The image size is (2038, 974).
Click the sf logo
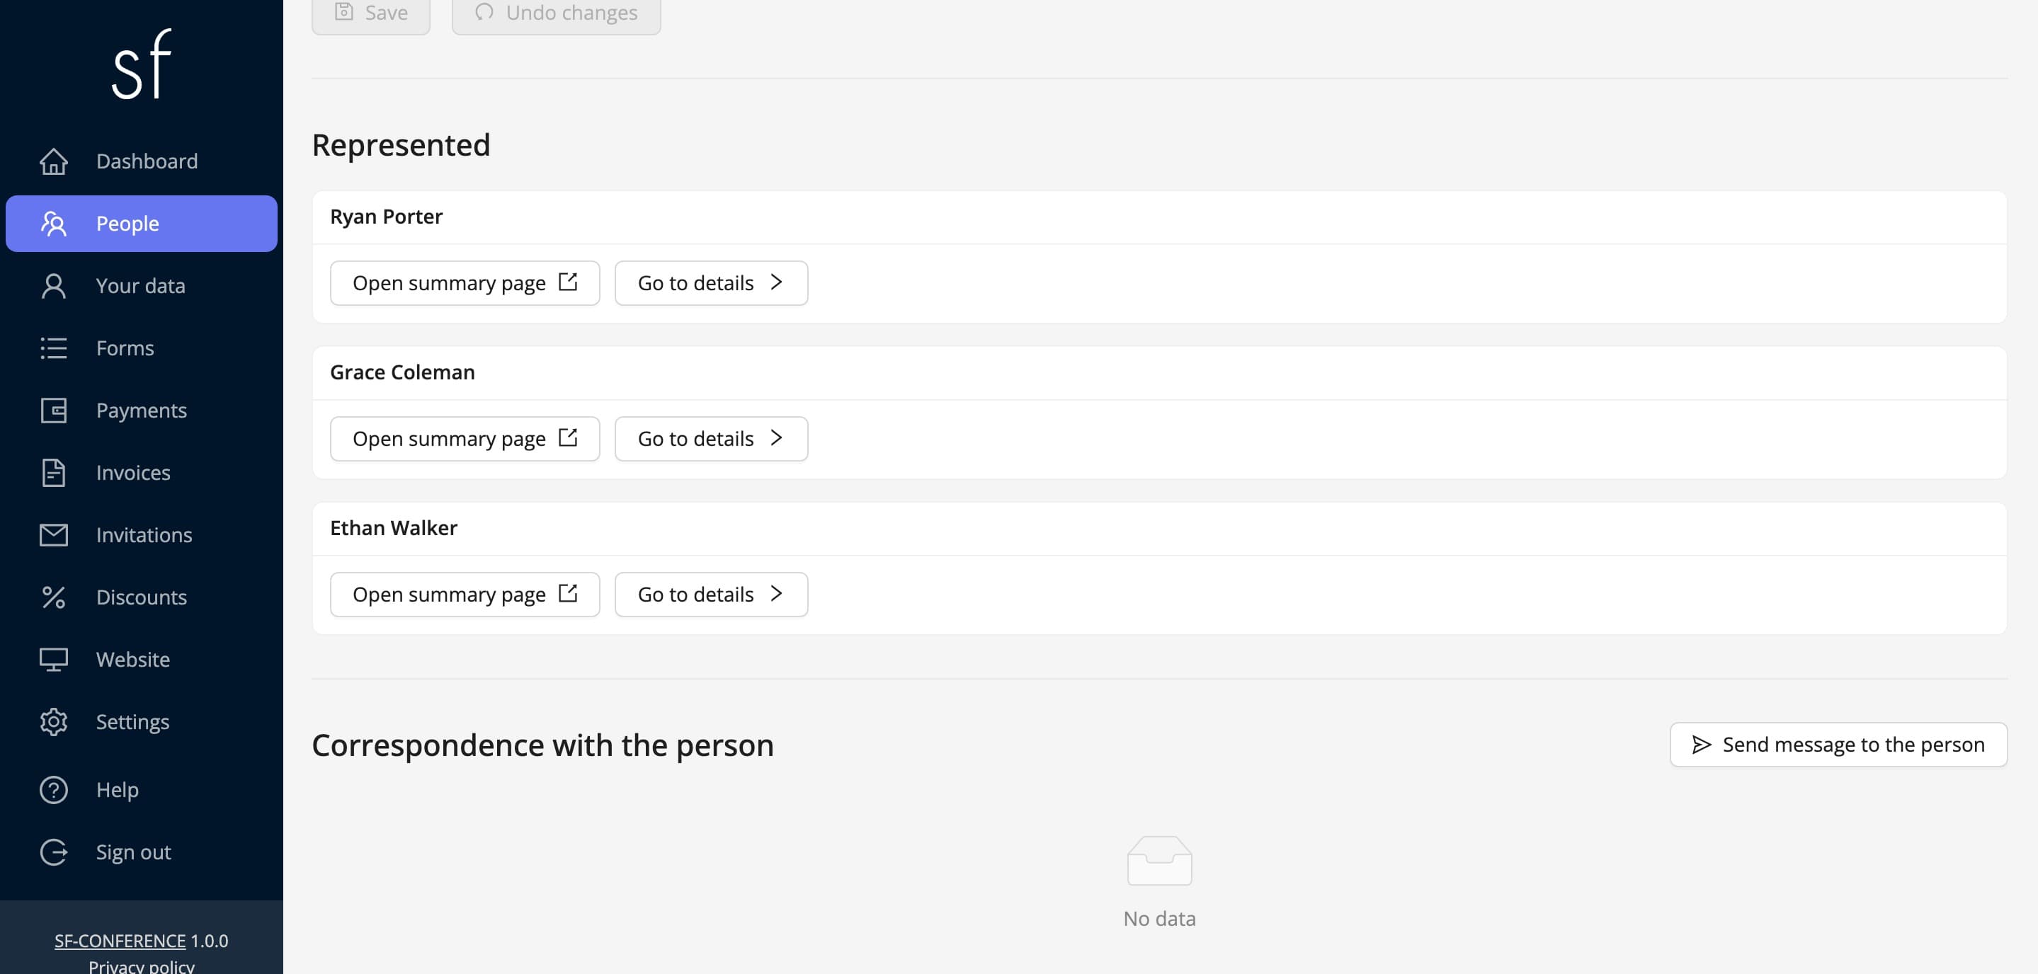[x=142, y=64]
